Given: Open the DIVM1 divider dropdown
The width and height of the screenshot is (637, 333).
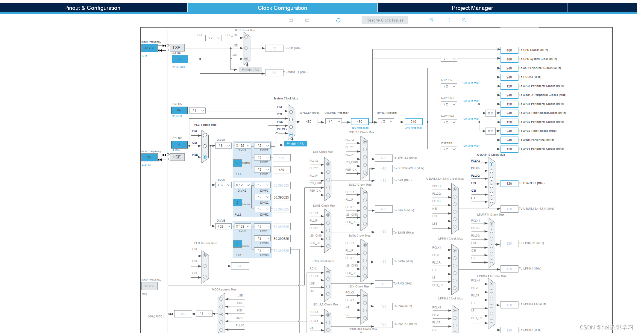Looking at the screenshot, I should tap(223, 146).
